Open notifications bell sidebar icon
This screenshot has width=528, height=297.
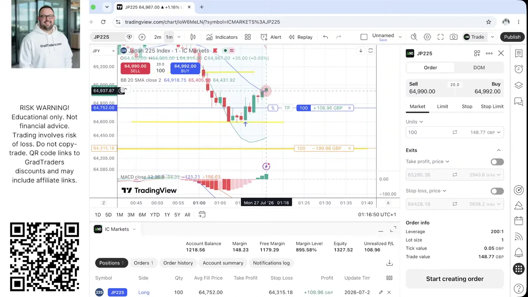(519, 253)
